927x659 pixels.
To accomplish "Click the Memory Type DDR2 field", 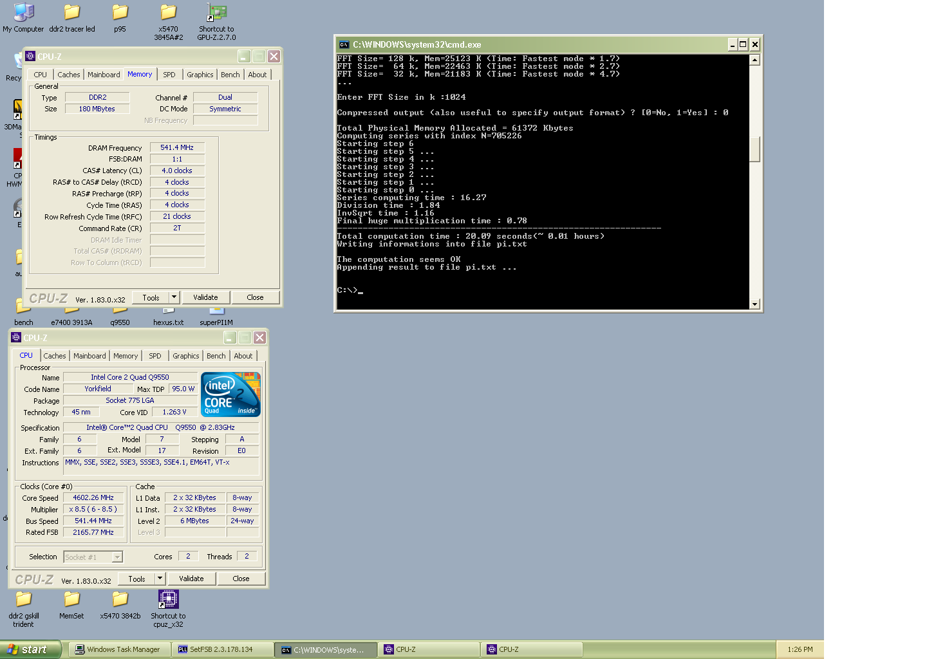I will click(98, 97).
